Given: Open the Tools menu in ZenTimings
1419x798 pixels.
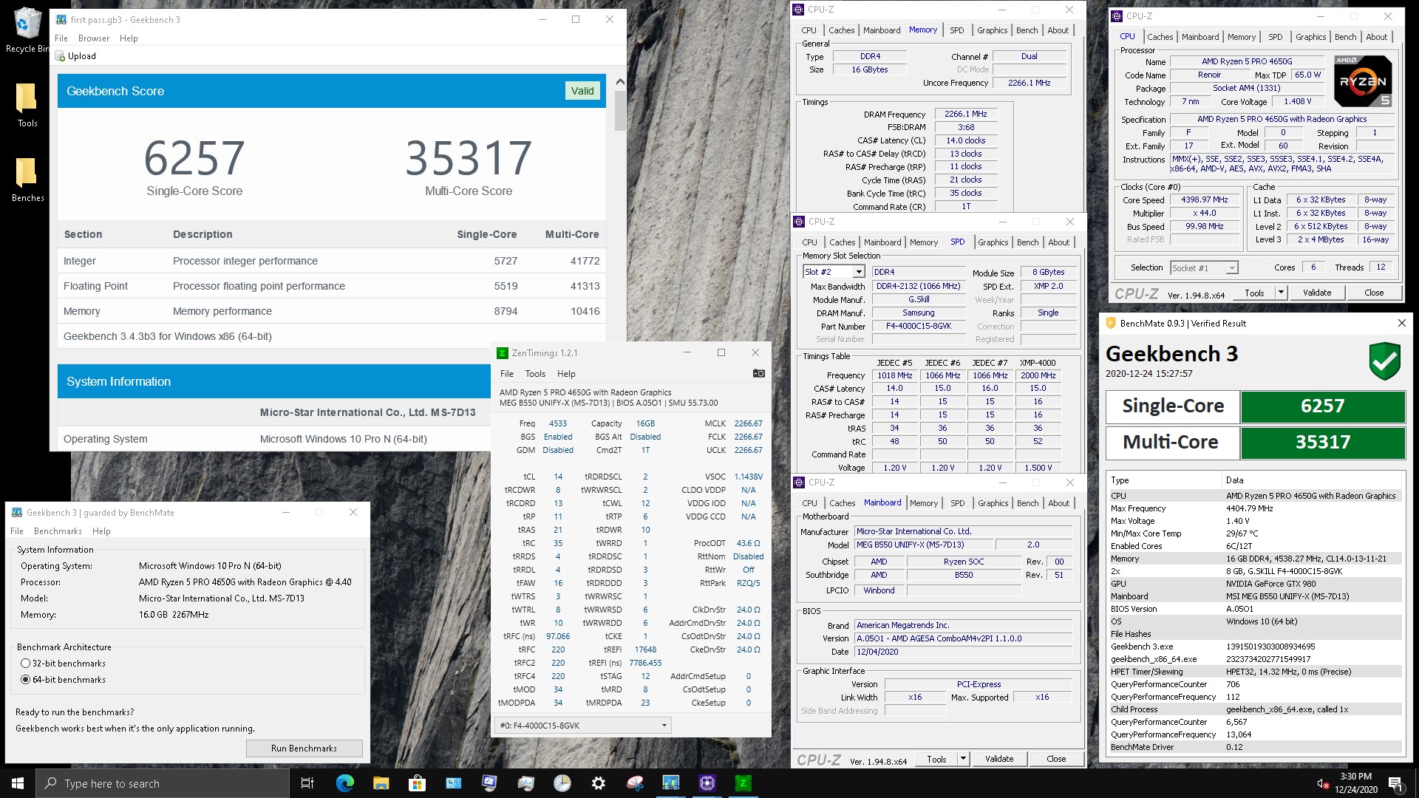Looking at the screenshot, I should coord(535,374).
